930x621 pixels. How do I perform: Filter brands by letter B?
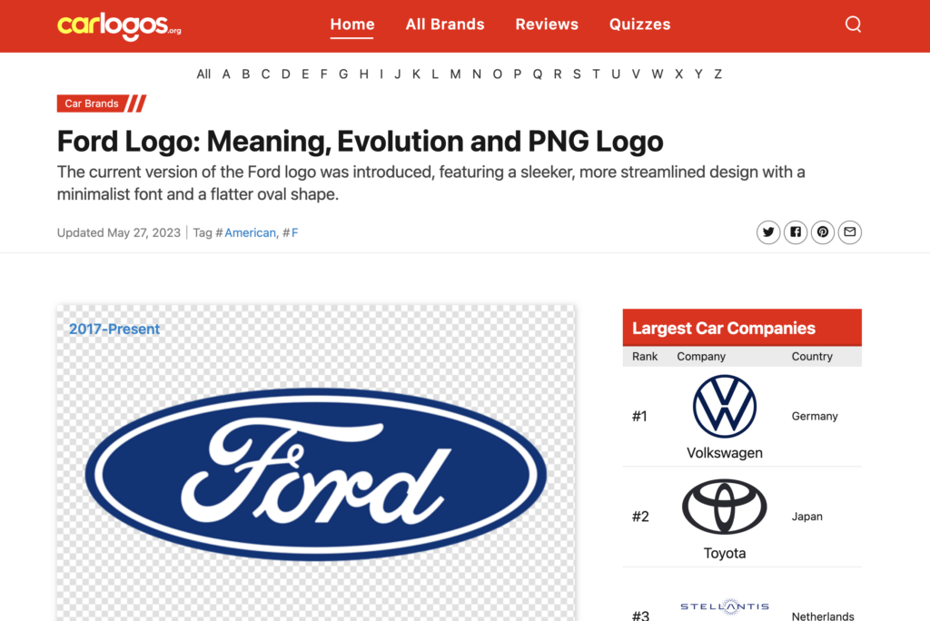[245, 74]
